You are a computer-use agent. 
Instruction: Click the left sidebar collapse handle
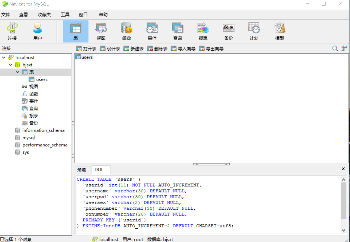tap(73, 139)
